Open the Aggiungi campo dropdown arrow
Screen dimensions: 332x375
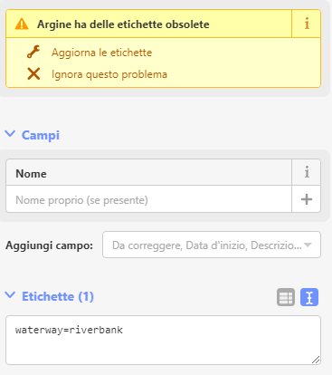[308, 245]
